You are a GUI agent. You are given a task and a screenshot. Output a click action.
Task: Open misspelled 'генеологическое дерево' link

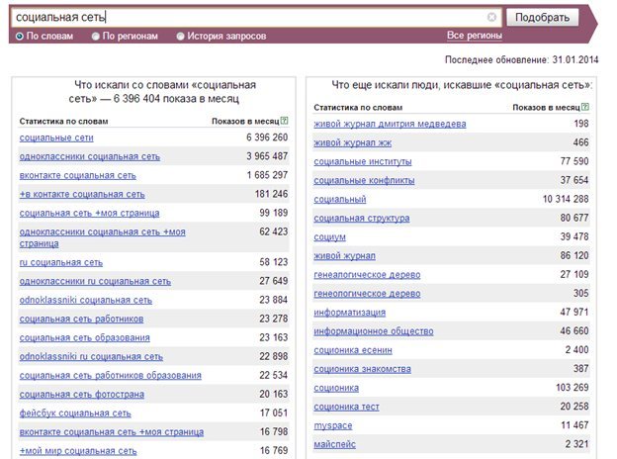[367, 294]
